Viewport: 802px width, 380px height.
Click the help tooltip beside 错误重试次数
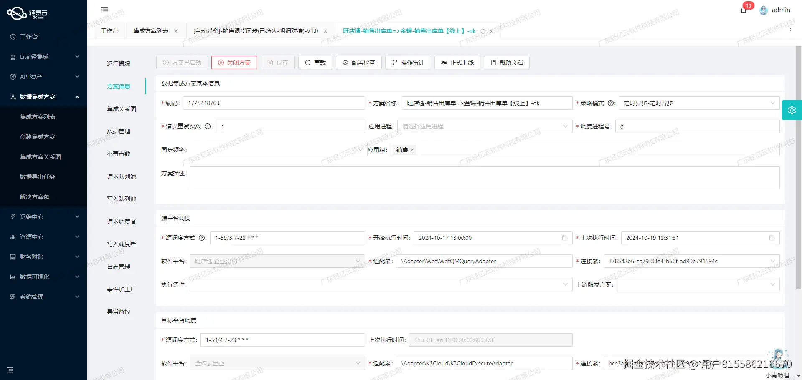(208, 126)
